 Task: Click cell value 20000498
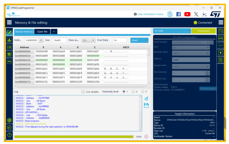coord(41,51)
